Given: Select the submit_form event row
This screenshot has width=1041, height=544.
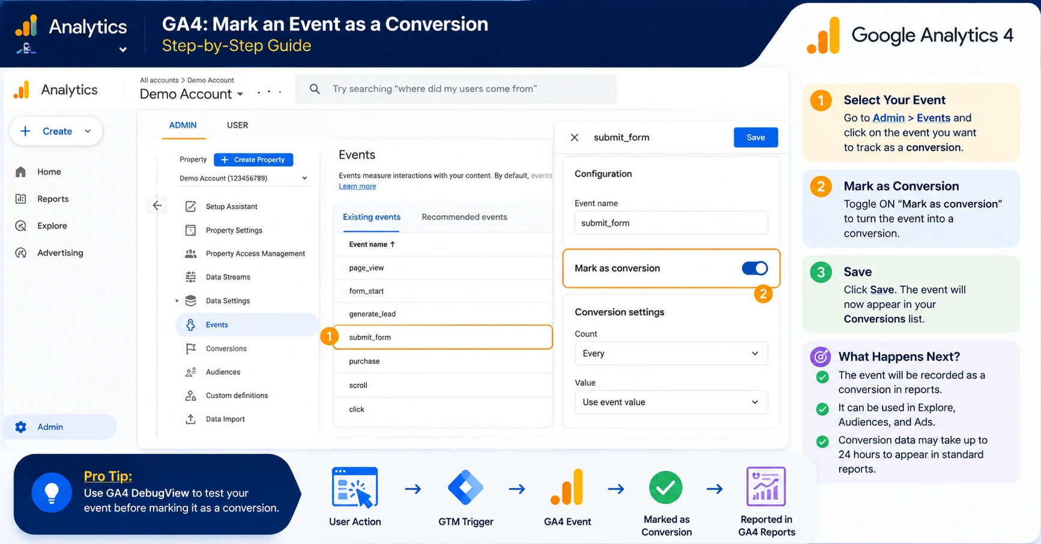Looking at the screenshot, I should (x=442, y=337).
